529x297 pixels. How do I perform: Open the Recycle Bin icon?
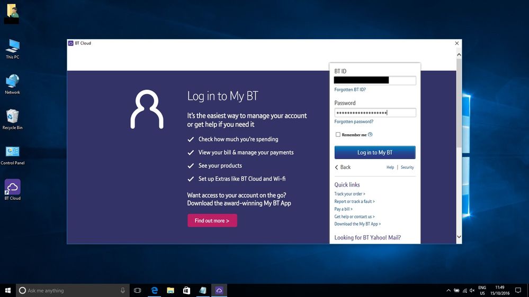[x=13, y=119]
